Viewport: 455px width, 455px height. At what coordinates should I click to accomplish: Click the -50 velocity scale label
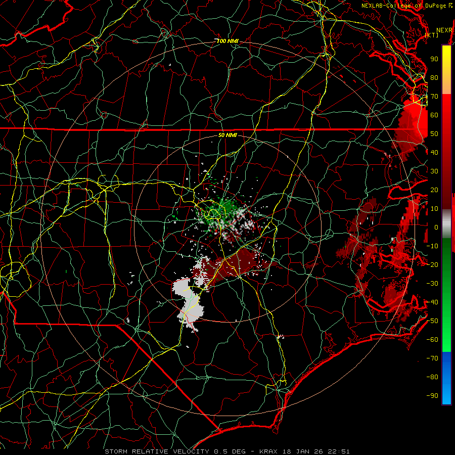click(432, 321)
